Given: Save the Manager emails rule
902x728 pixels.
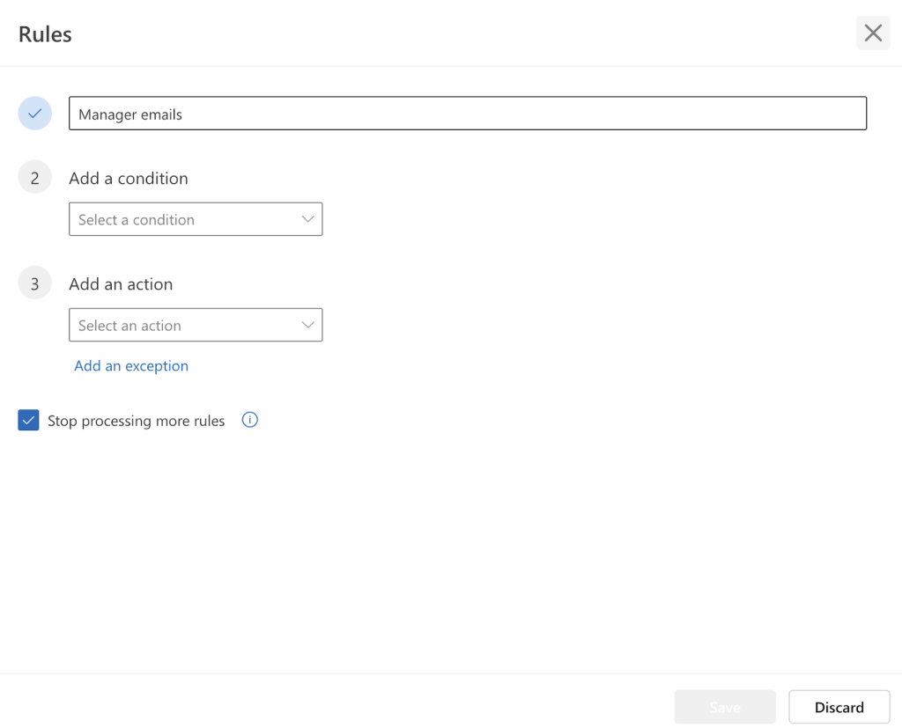Looking at the screenshot, I should tap(724, 706).
